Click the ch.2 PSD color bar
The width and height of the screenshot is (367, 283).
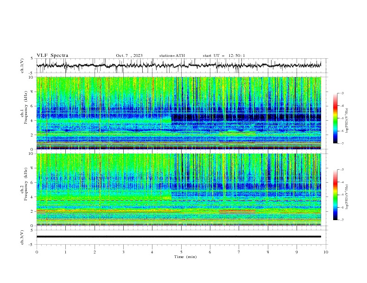click(335, 195)
